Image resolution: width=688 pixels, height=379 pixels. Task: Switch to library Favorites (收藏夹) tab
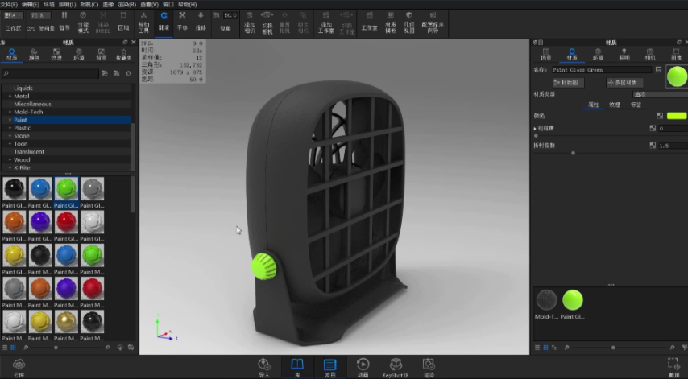coord(124,55)
